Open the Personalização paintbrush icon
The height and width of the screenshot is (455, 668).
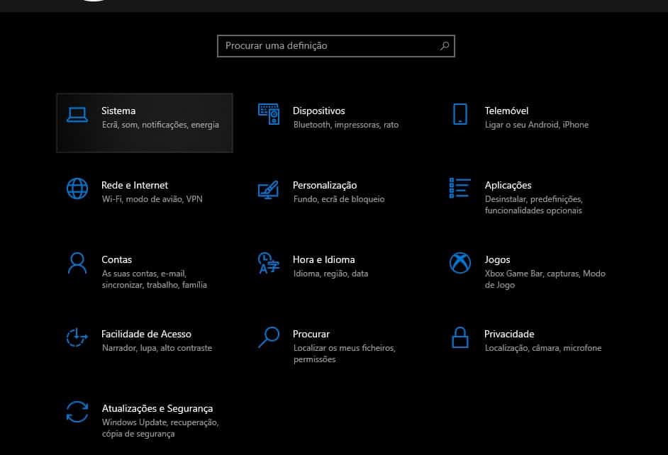[268, 189]
